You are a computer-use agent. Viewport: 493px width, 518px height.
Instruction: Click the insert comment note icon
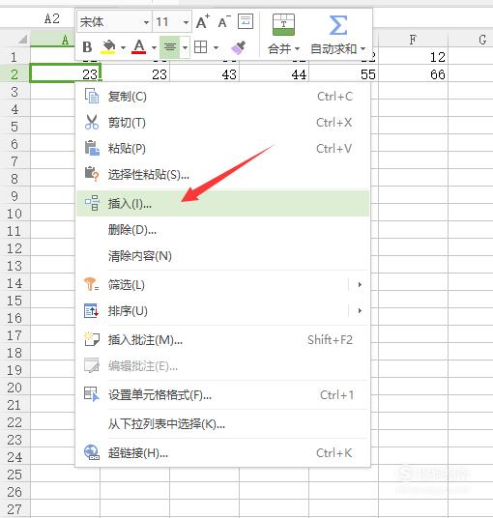[92, 339]
